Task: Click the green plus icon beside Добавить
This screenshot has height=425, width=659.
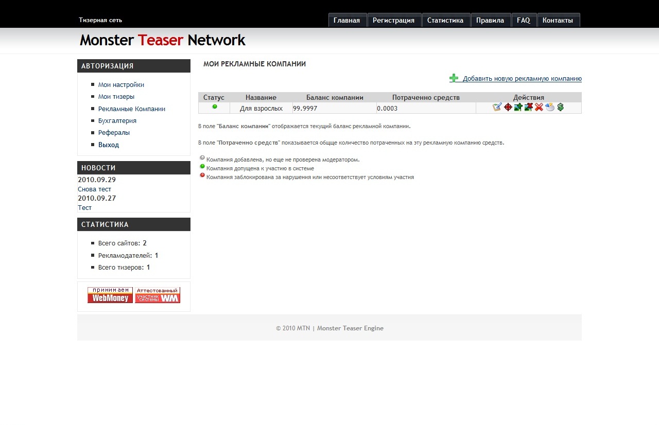Action: click(454, 78)
